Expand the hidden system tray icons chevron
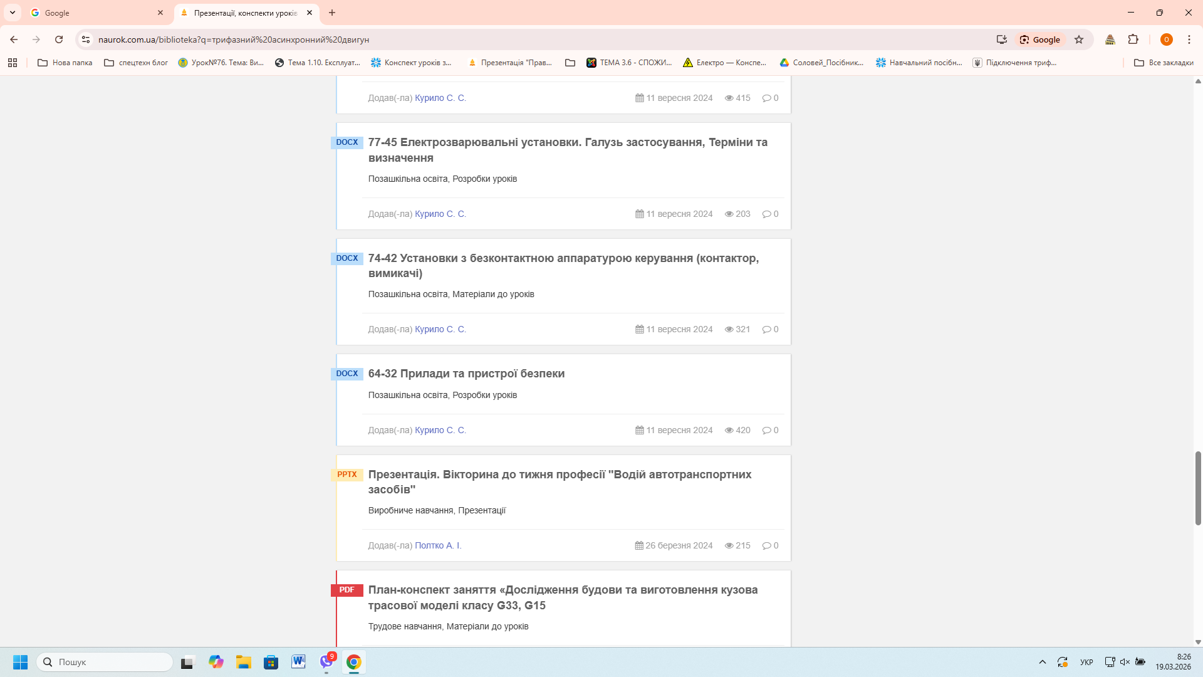This screenshot has width=1203, height=677. (1043, 662)
